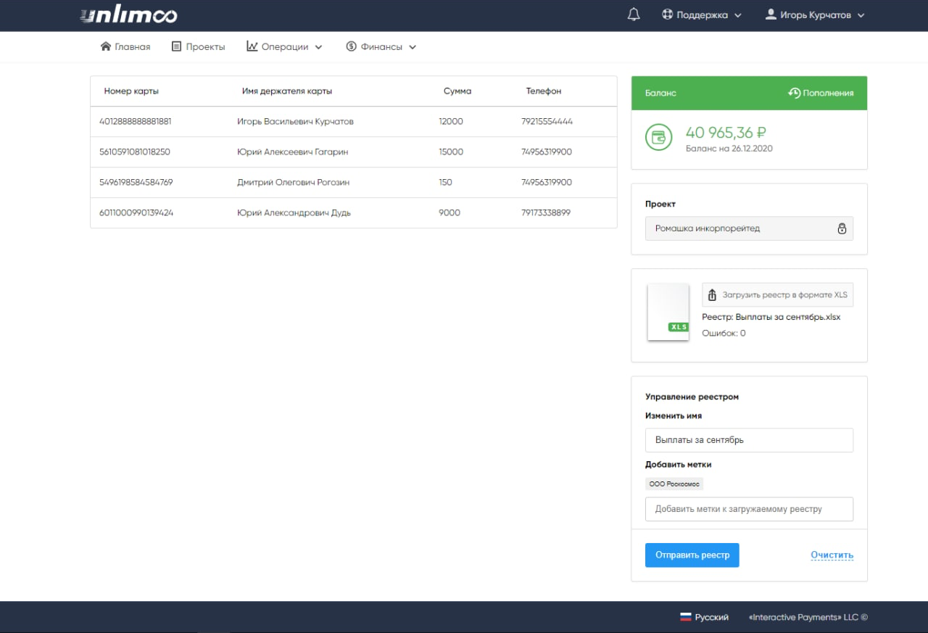The height and width of the screenshot is (633, 928).
Task: Remove the ООО Роскосмос tag
Action: coord(674,484)
